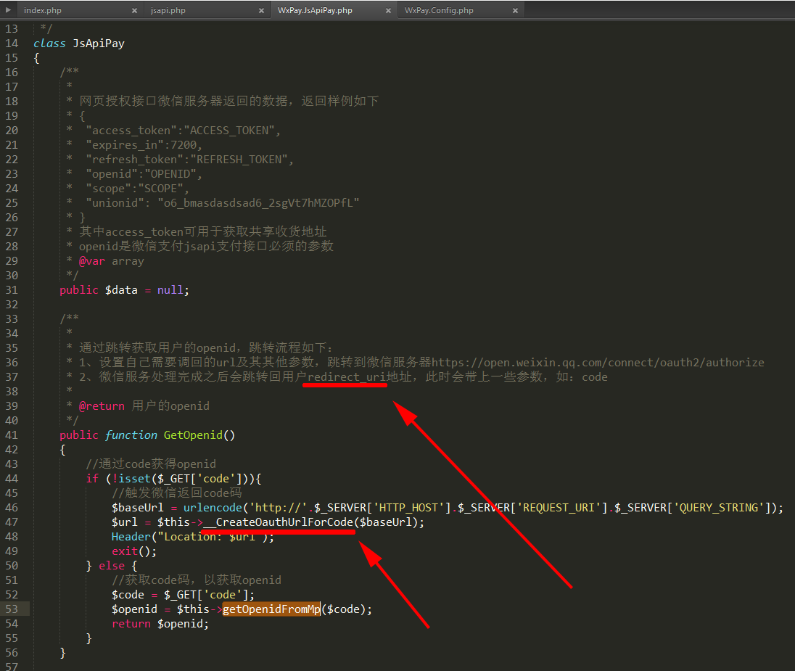Click line number 41 in the gutter

12,435
